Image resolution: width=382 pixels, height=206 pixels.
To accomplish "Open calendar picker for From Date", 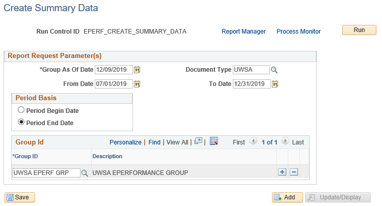I will pos(137,84).
